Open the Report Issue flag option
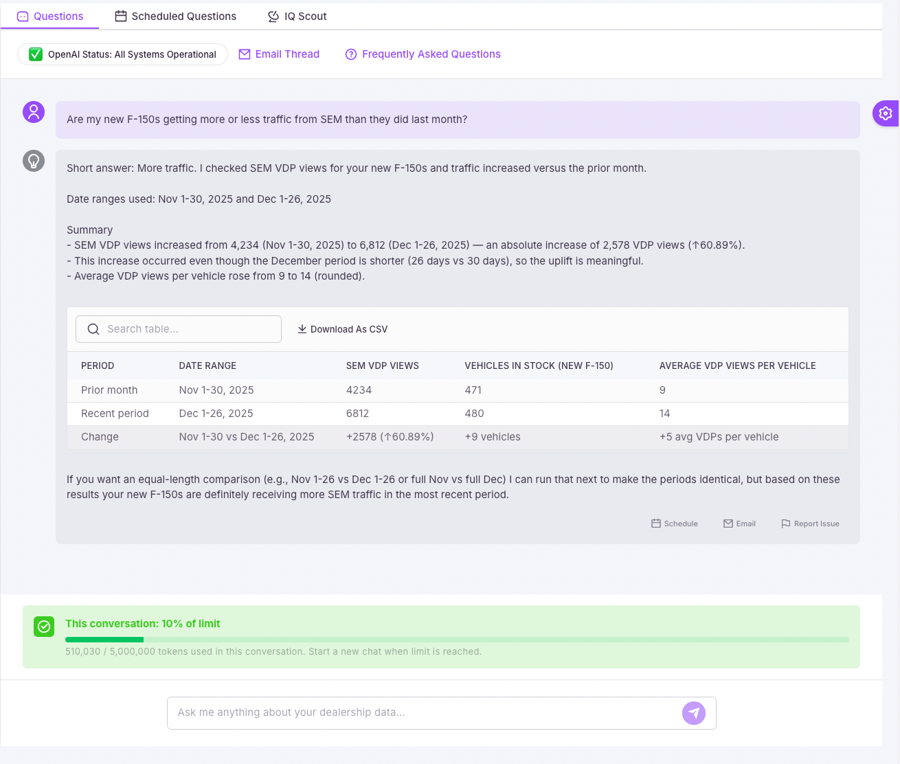 [809, 523]
